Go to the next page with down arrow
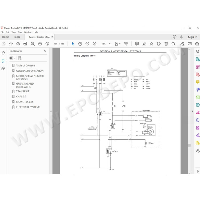The width and height of the screenshot is (200, 200). pos(47,44)
